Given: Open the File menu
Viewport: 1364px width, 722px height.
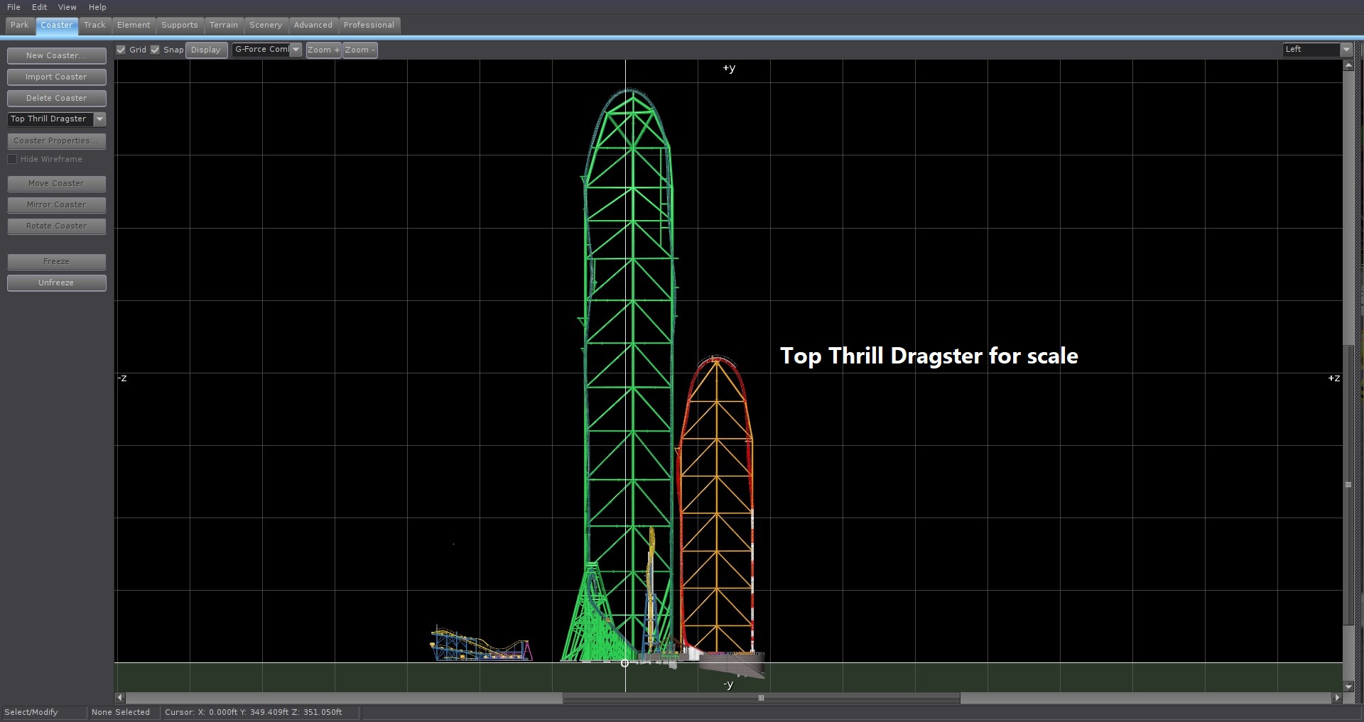Looking at the screenshot, I should coord(13,7).
